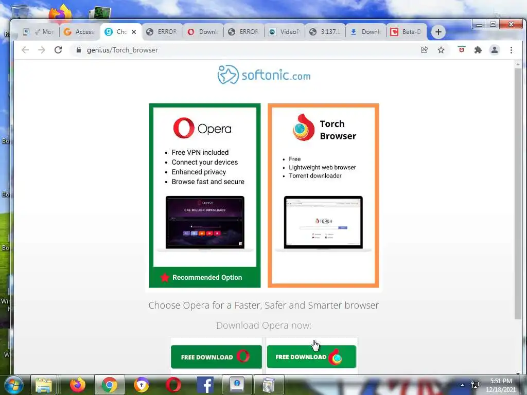This screenshot has height=395, width=527.
Task: Open the Extensions puzzle menu
Action: tap(478, 50)
